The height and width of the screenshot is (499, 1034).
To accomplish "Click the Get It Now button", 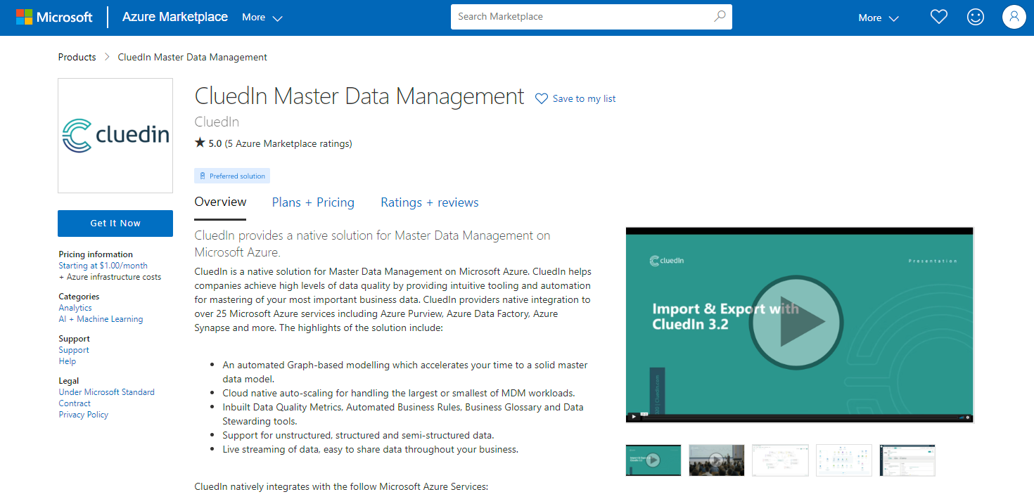I will click(x=115, y=223).
